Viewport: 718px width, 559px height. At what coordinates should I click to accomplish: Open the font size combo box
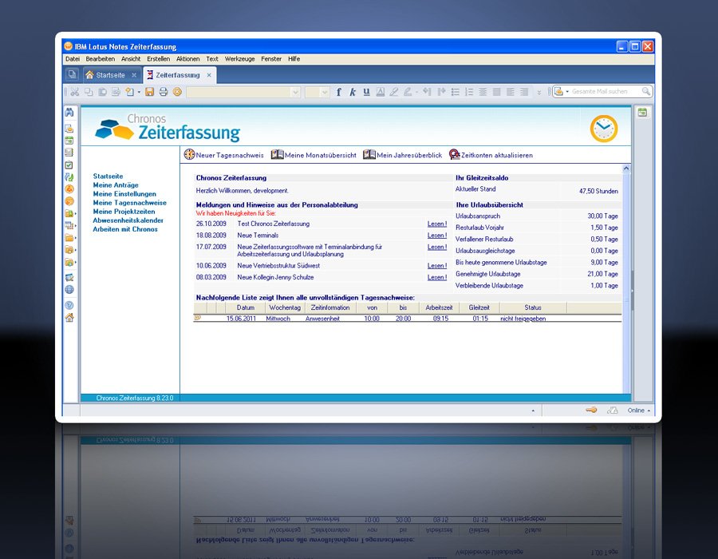point(318,92)
